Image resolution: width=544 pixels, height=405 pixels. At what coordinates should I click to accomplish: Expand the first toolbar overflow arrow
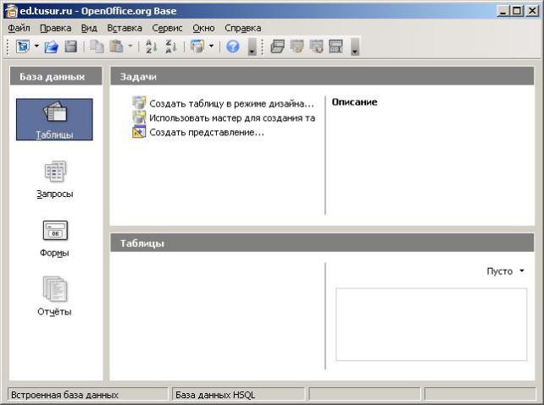253,47
